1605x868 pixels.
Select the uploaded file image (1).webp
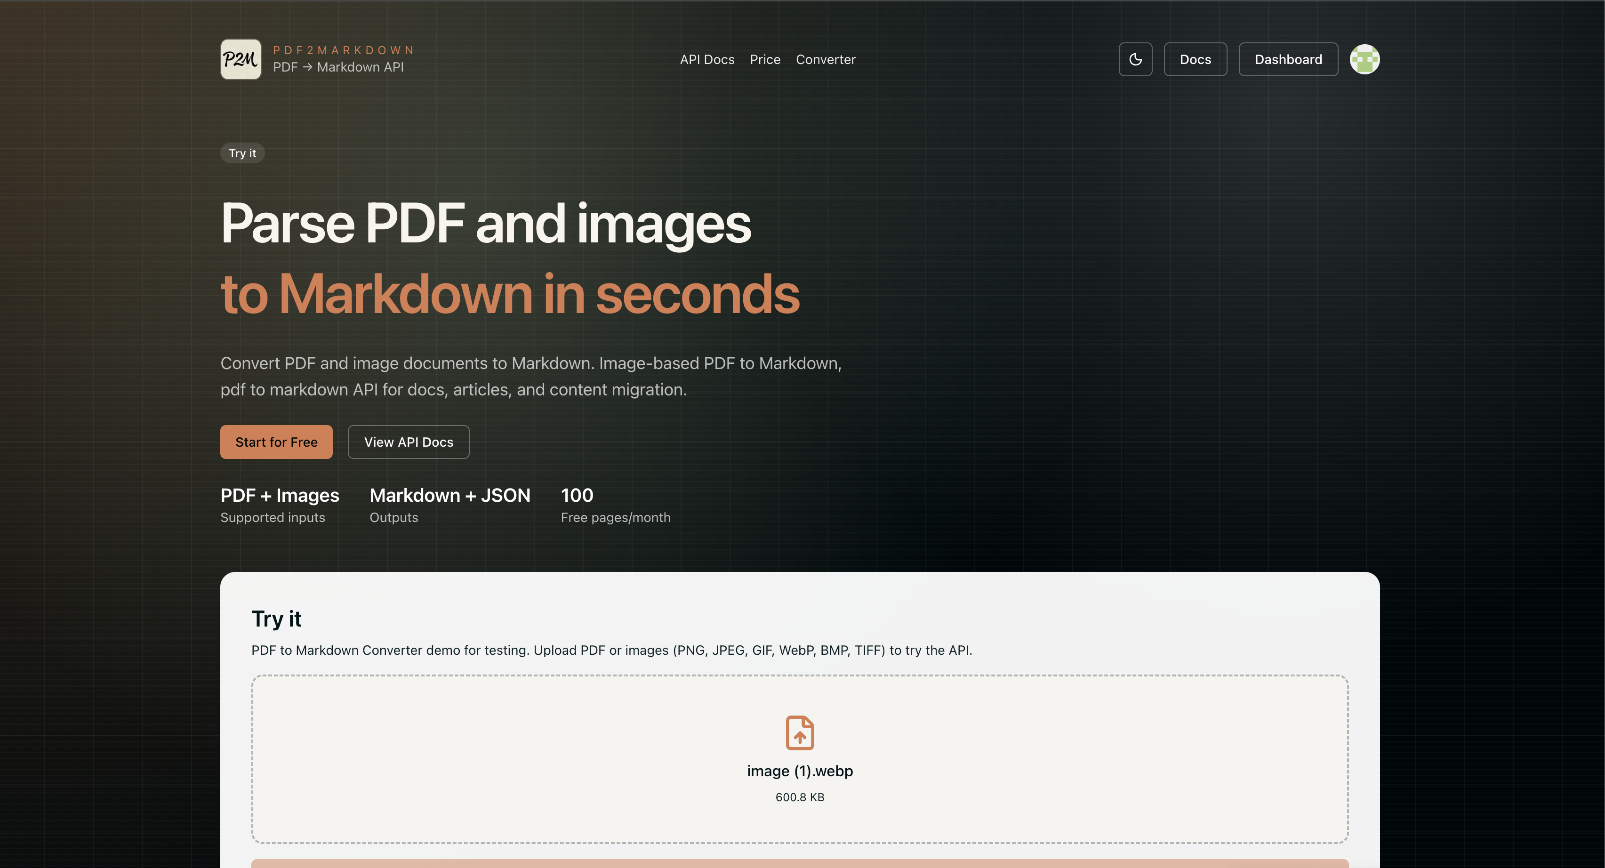(x=800, y=771)
